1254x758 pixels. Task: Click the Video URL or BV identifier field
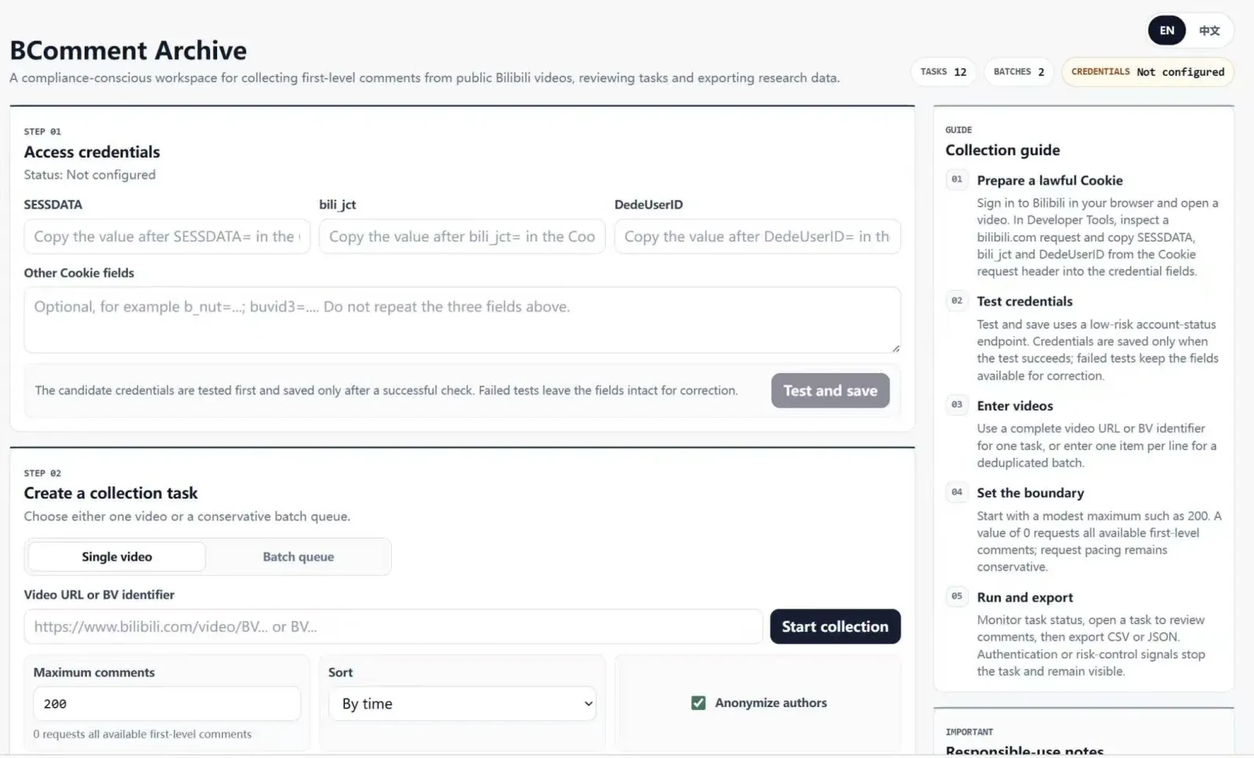(x=393, y=626)
